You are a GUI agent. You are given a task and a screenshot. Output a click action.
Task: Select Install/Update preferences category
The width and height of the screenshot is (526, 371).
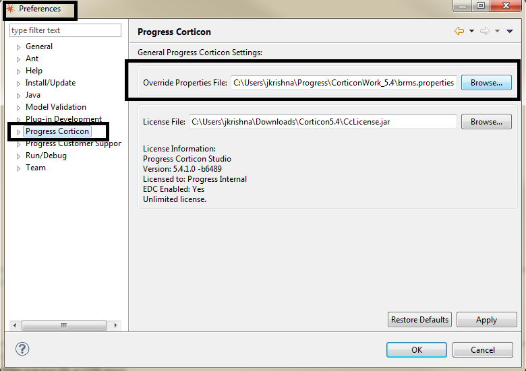point(51,83)
